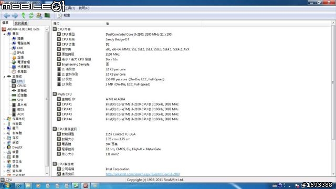The width and height of the screenshot is (336, 189).
Task: Select the CPUID item in the tree
Action: pyautogui.click(x=22, y=86)
